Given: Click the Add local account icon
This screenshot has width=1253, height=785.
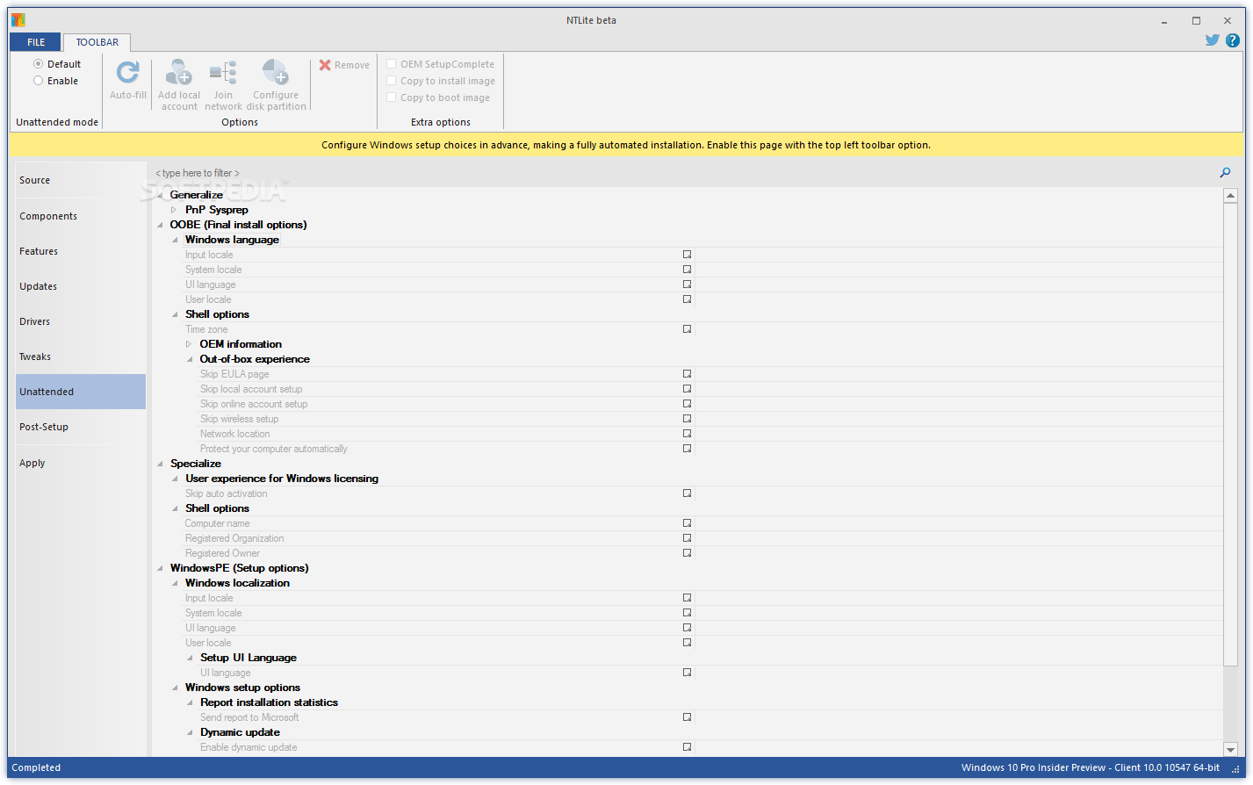Looking at the screenshot, I should (x=179, y=72).
